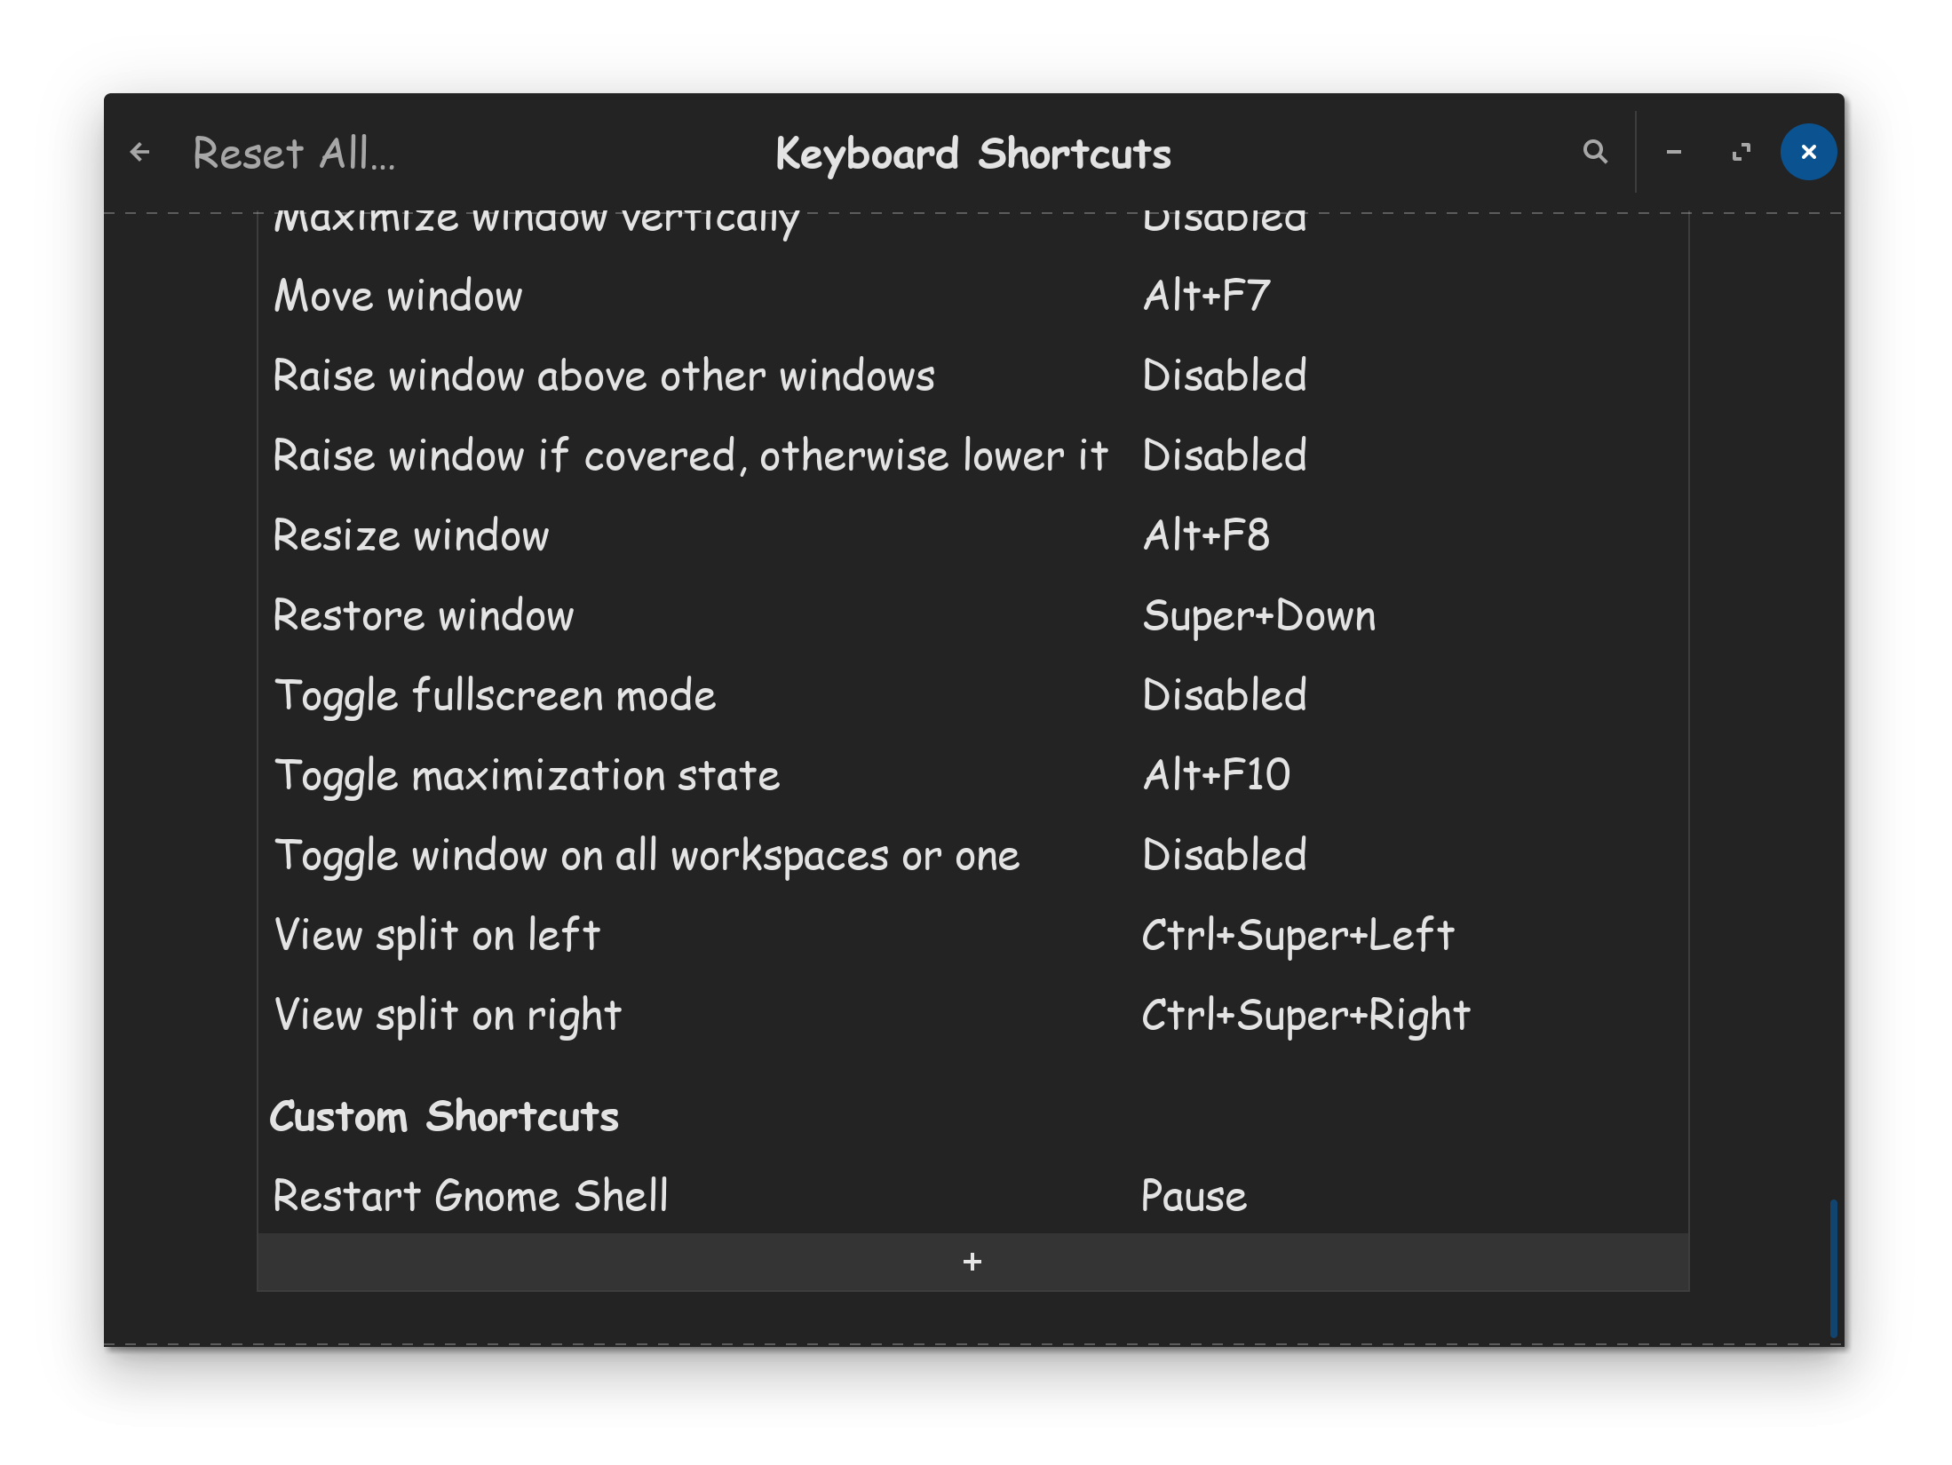
Task: Open Raise window if covered shortcut row
Action: (972, 455)
